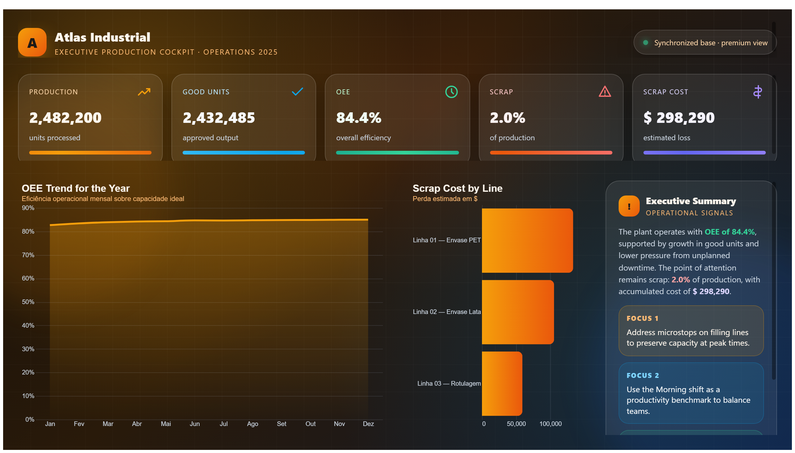Click the OEE clock icon

point(451,92)
